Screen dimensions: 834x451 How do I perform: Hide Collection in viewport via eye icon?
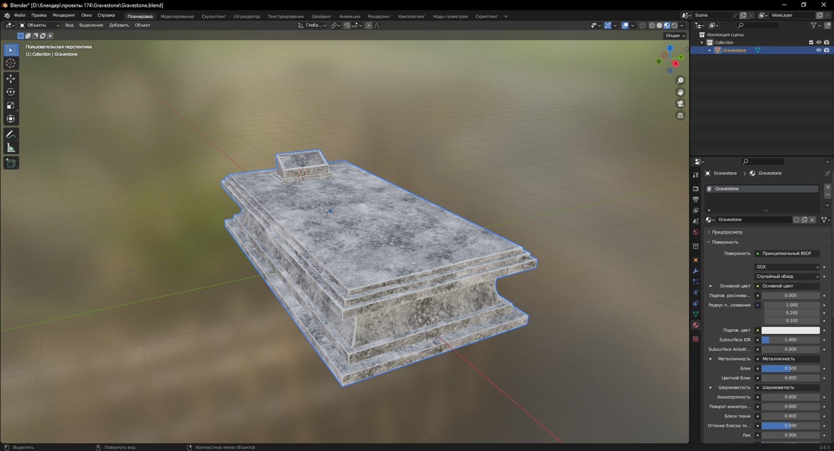pos(818,42)
